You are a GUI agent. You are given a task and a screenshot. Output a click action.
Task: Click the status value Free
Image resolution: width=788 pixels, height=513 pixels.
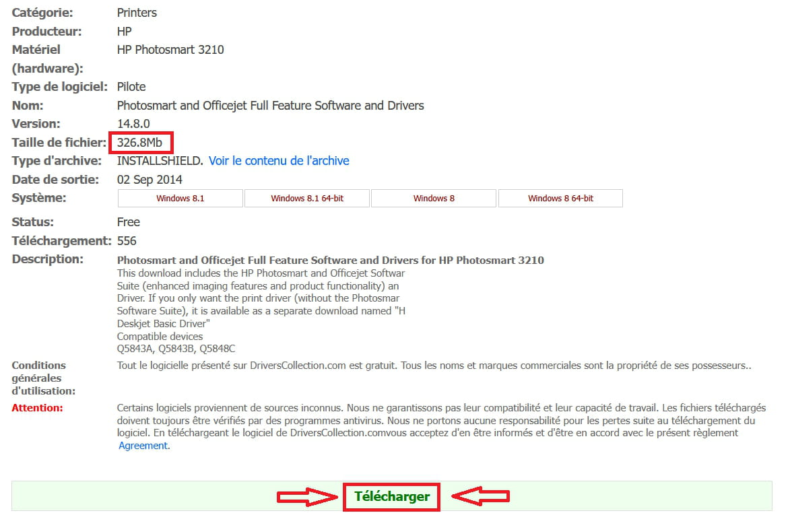pyautogui.click(x=129, y=222)
